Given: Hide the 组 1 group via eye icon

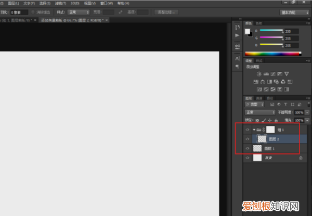Looking at the screenshot, I should (248, 130).
